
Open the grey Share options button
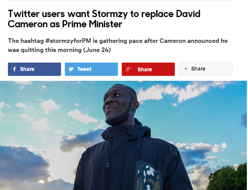[x=206, y=69]
